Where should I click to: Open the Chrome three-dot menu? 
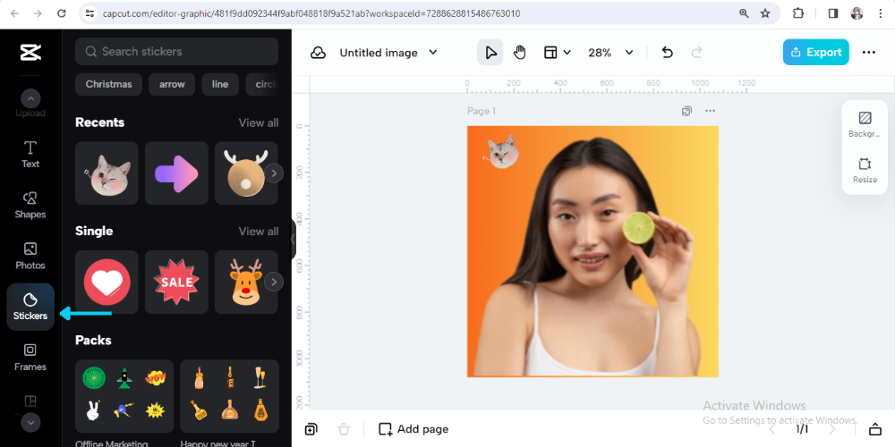pos(880,13)
